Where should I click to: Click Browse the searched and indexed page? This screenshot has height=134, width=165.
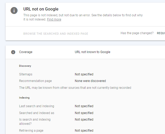tap(56, 34)
